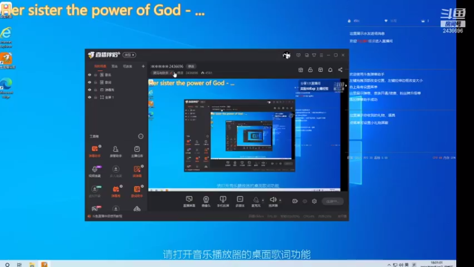Expand the arrow at preview right edge
The image size is (474, 267).
[x=346, y=86]
